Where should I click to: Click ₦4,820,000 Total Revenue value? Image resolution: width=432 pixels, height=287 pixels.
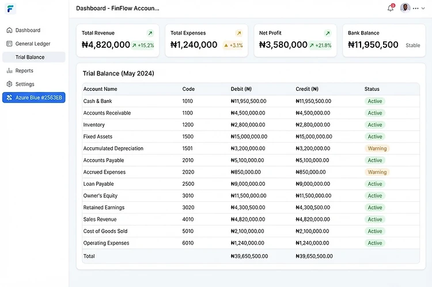[106, 45]
